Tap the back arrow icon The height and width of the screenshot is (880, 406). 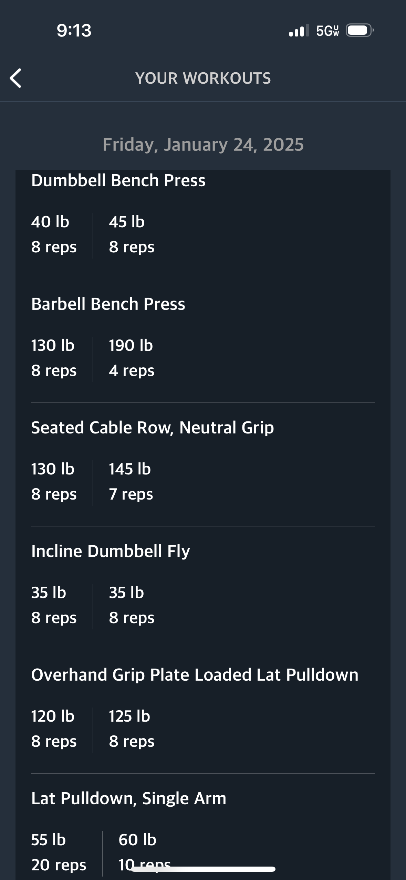[x=15, y=78]
